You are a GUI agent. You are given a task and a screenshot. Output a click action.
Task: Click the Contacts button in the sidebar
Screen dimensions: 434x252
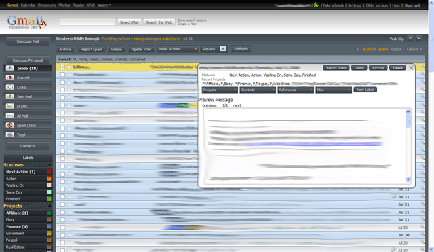[x=28, y=146]
